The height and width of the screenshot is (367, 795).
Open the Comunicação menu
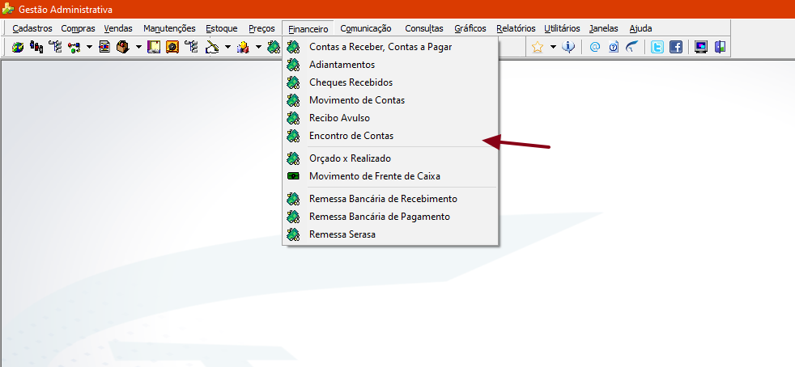pyautogui.click(x=366, y=28)
